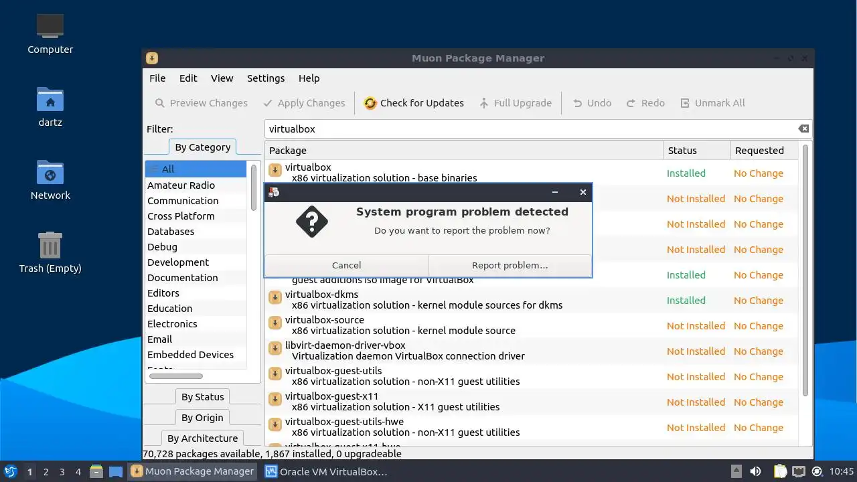
Task: Open the Settings menu
Action: tap(266, 78)
